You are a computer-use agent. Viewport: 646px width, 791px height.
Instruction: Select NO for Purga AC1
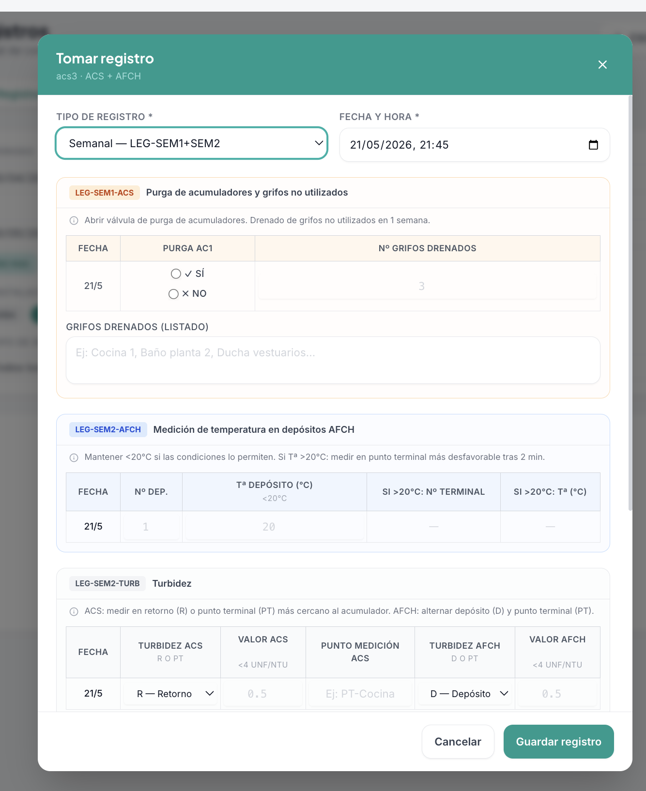173,294
